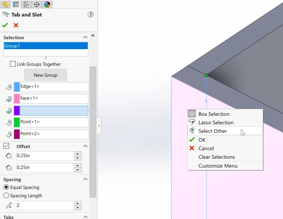Image resolution: width=283 pixels, height=219 pixels.
Task: Open the DisplayManager color sphere tab
Action: pos(47,4)
